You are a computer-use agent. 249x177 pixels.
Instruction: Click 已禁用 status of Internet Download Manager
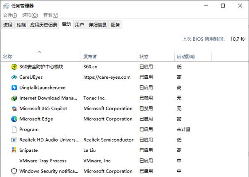(146, 98)
